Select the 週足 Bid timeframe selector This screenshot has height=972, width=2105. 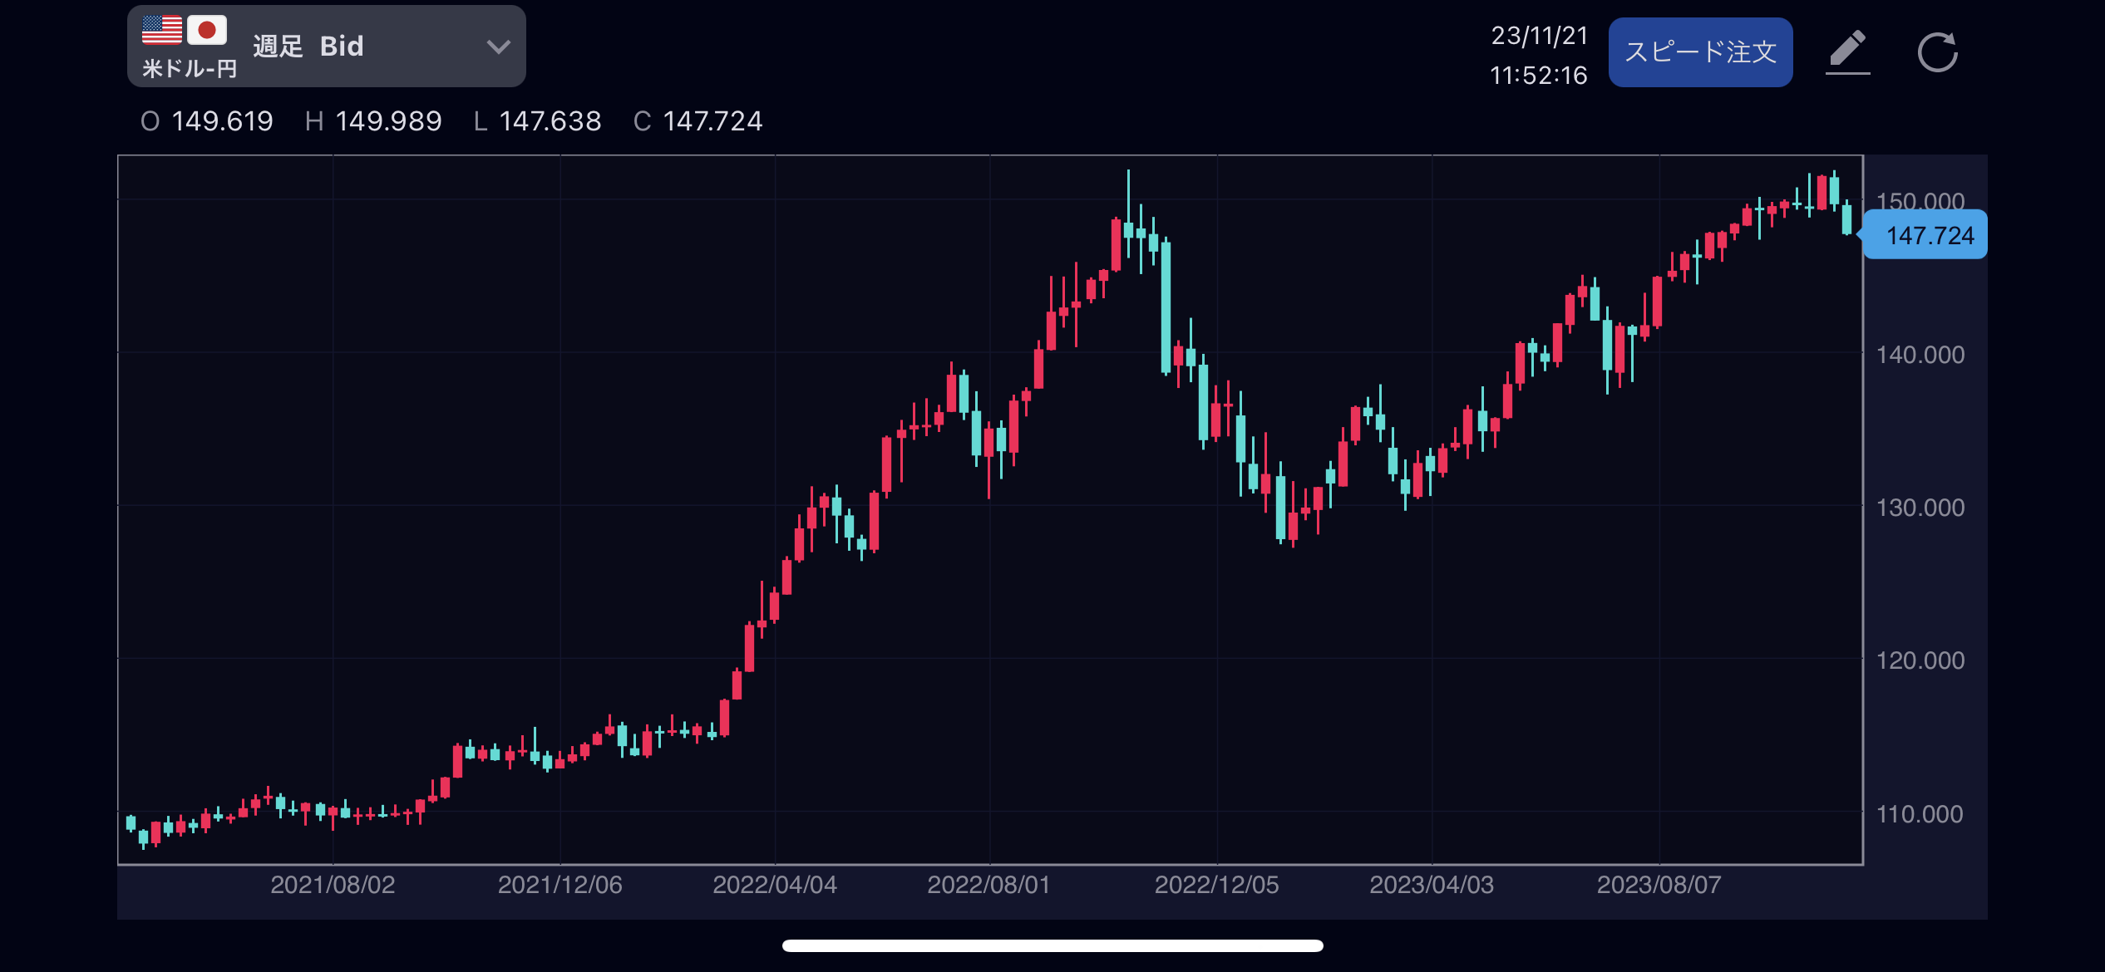coord(308,46)
